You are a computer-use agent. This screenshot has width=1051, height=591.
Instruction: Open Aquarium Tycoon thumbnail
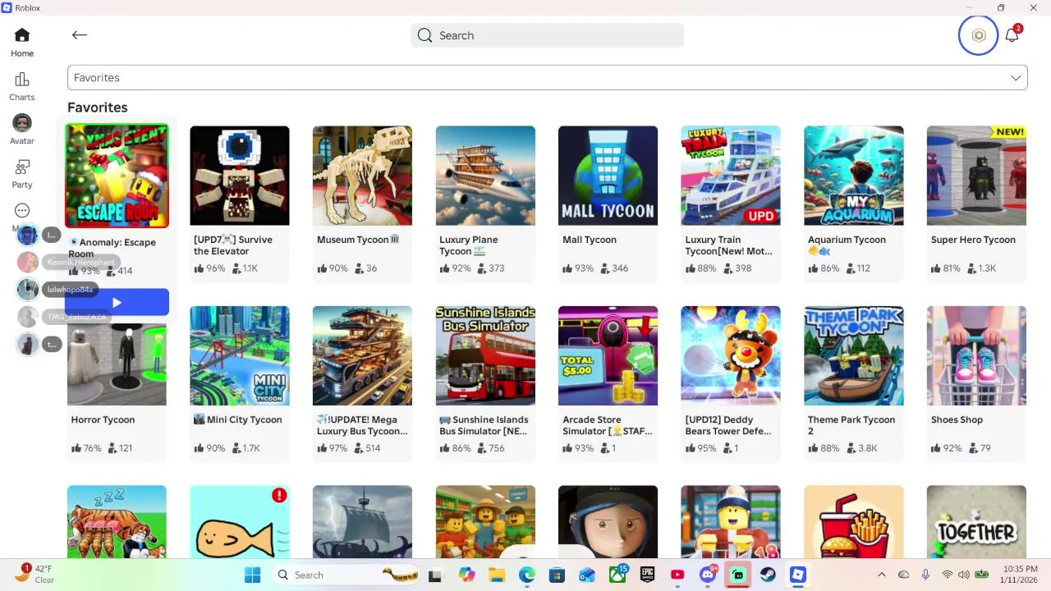tap(854, 176)
